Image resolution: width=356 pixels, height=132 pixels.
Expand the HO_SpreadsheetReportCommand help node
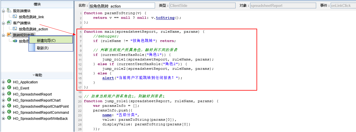[x=3, y=113]
